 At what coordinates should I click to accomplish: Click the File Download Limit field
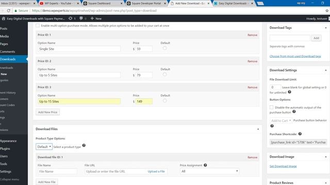(275, 87)
